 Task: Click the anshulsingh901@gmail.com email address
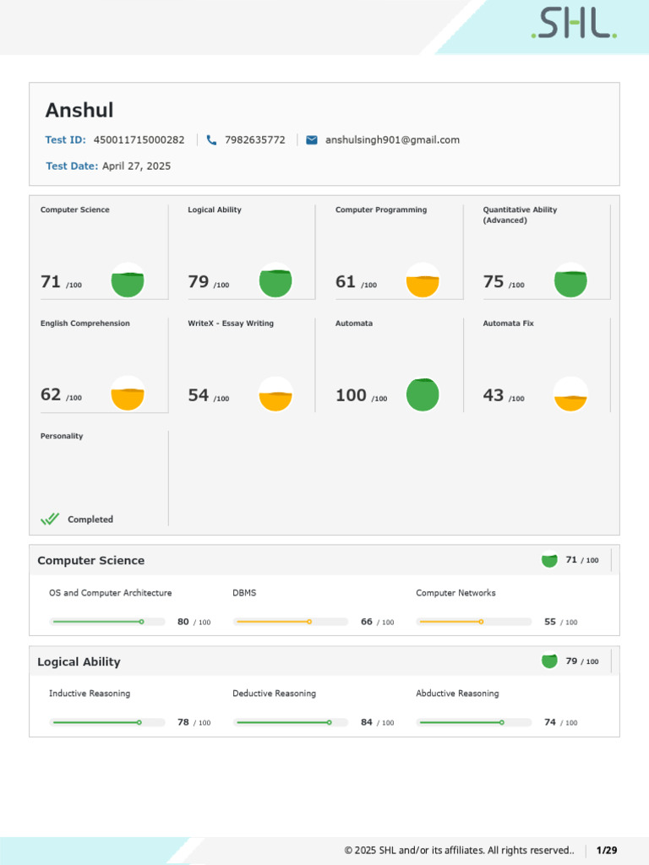(x=392, y=140)
